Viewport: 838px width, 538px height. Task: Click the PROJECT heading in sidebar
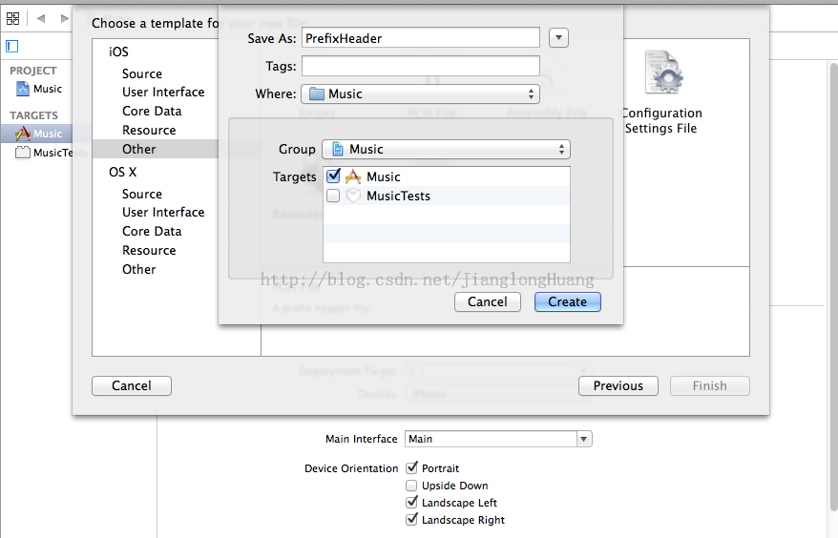[33, 71]
